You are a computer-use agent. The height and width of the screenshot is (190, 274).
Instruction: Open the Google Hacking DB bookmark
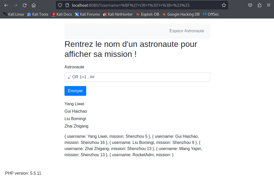tap(181, 14)
